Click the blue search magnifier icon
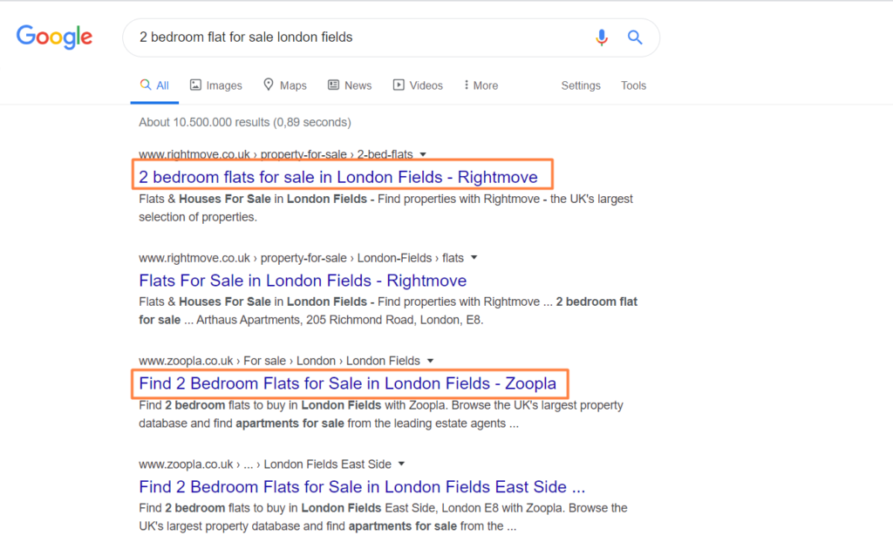This screenshot has width=893, height=549. pos(635,37)
